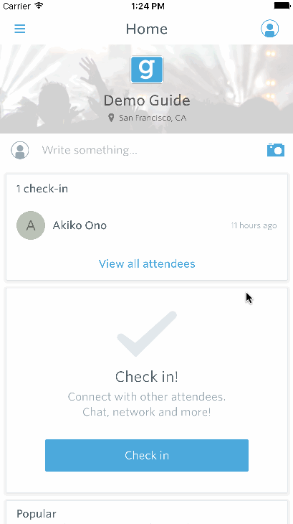The height and width of the screenshot is (524, 293).
Task: Tap the 1 check-in heading
Action: (42, 189)
